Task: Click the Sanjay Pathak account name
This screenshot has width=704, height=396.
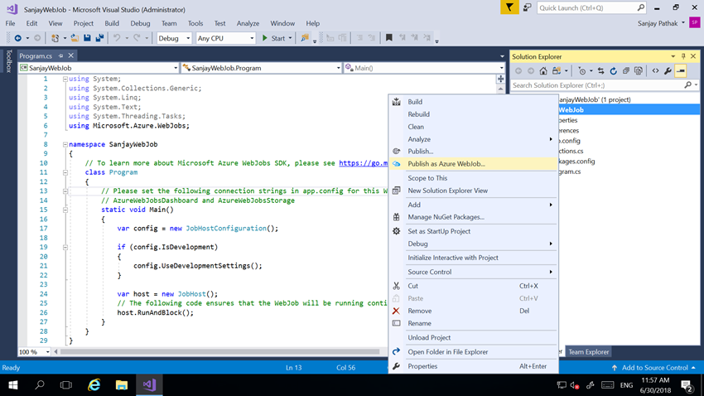Action: click(x=658, y=23)
